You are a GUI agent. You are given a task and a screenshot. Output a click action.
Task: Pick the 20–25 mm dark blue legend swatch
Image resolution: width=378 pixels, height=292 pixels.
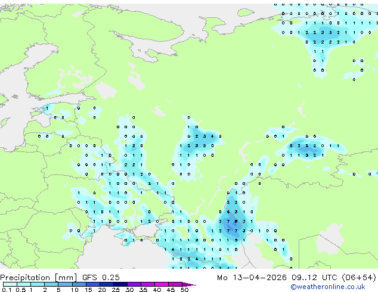[x=107, y=284]
